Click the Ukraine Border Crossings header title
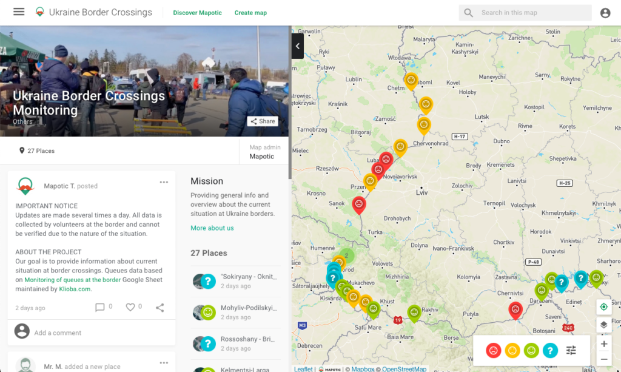Image resolution: width=621 pixels, height=372 pixels. (101, 12)
